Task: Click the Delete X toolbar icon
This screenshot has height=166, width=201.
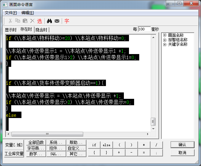Action: 32,21
